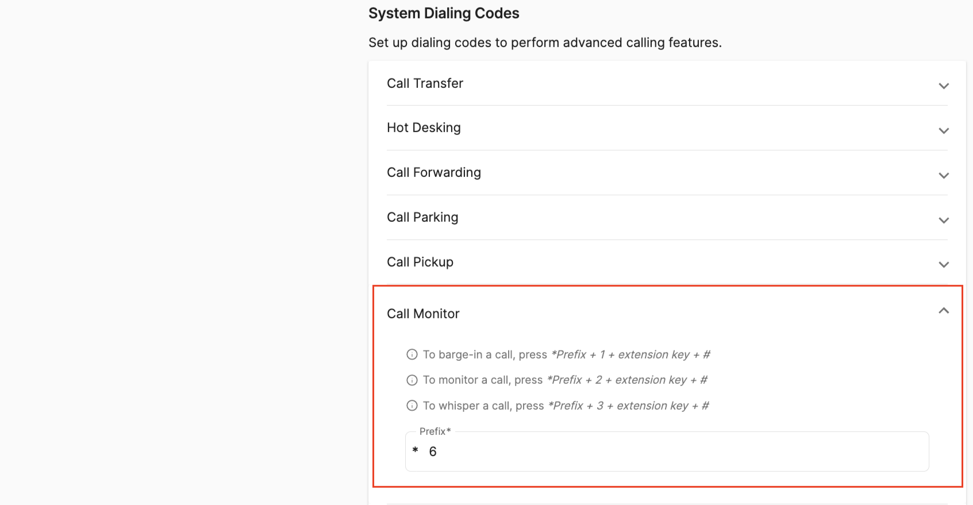
Task: Open the Hot Desking section title
Action: (424, 128)
